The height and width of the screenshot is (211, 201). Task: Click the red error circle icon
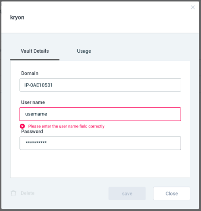pos(22,126)
